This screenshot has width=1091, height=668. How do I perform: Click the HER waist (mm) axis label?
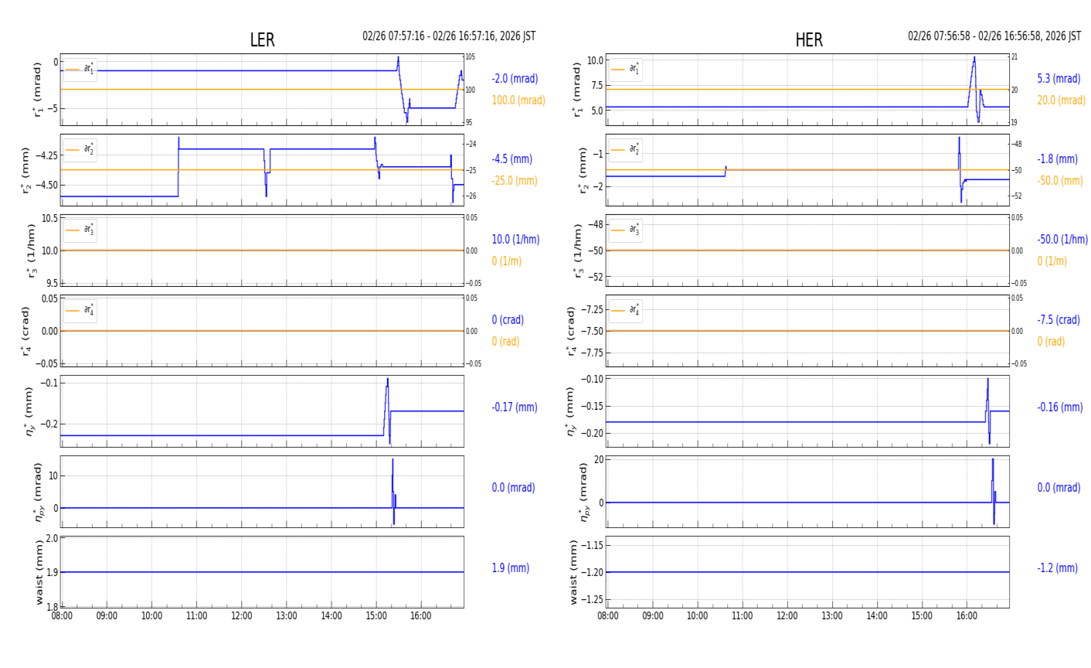tap(573, 572)
